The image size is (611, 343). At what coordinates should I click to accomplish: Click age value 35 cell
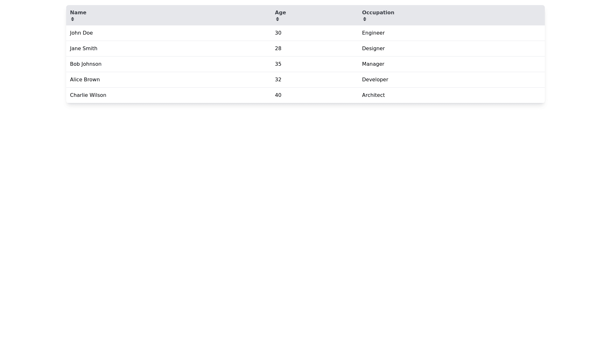tap(278, 64)
